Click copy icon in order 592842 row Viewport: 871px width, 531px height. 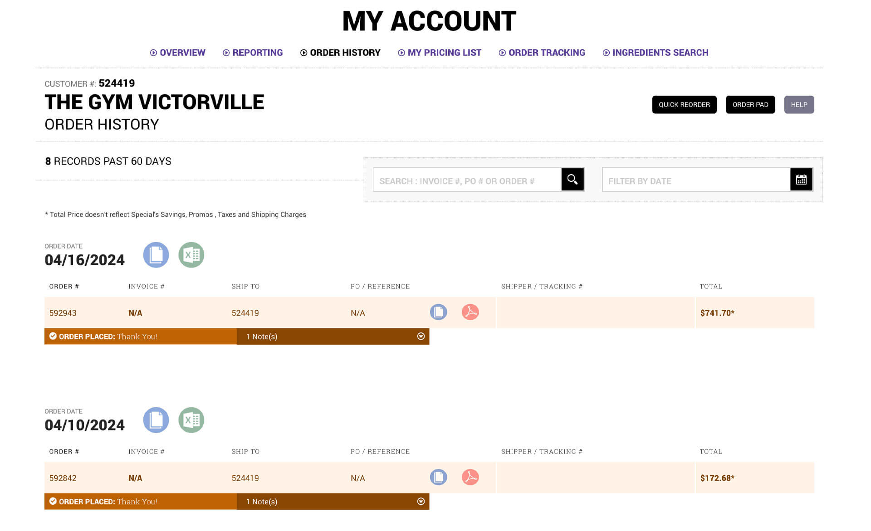click(438, 477)
